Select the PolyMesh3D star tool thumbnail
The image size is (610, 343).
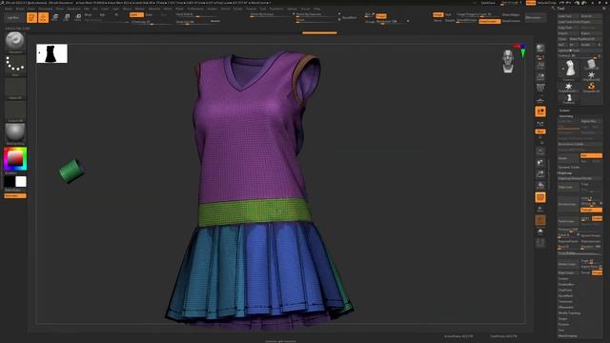(591, 75)
